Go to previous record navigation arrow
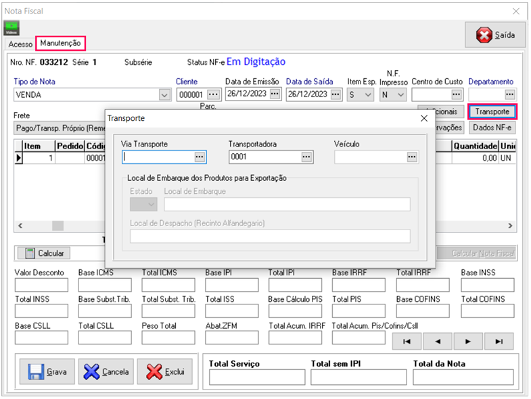Screen dimensions: 531x399 point(438,342)
